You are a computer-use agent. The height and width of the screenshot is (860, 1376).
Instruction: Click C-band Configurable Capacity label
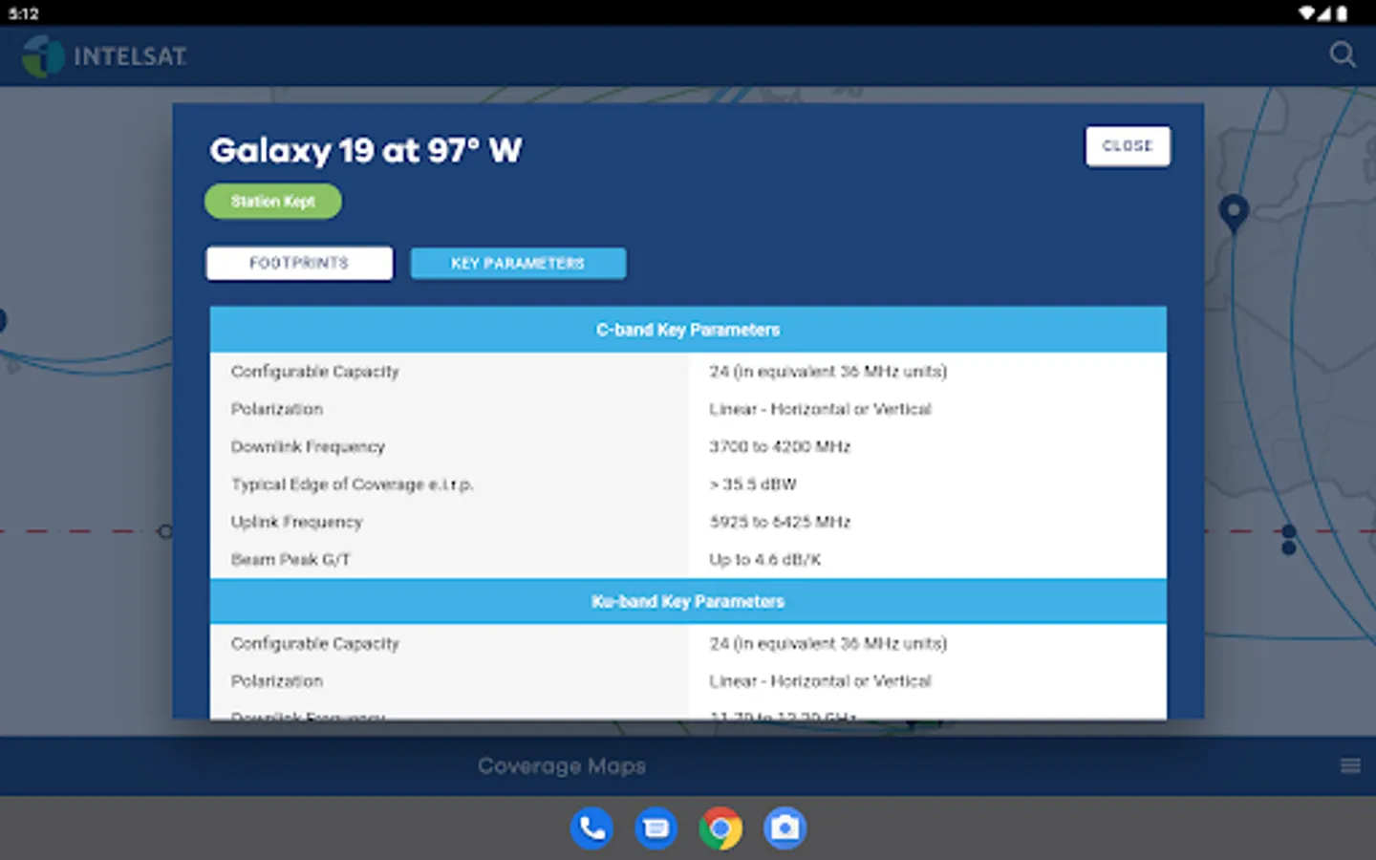tap(314, 372)
